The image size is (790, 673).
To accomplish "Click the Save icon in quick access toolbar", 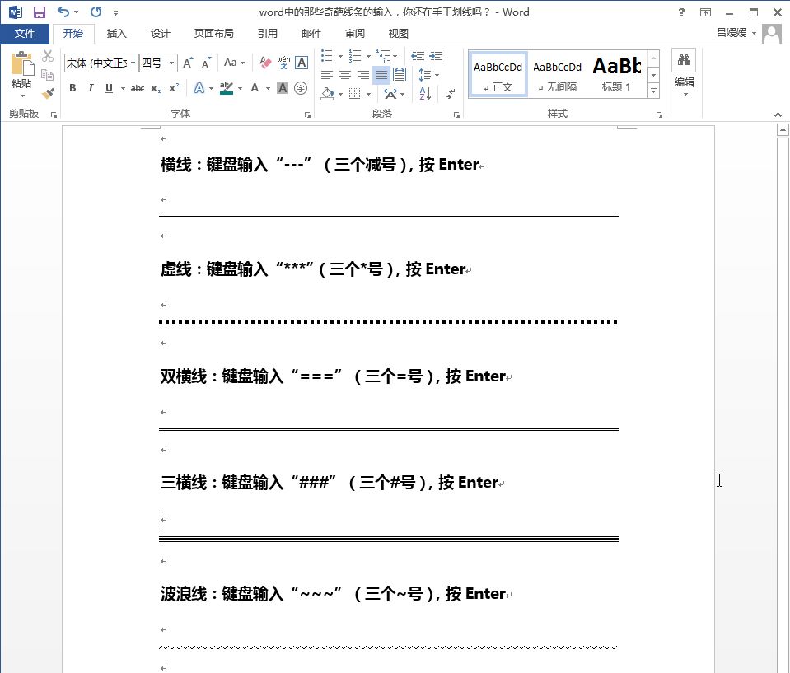I will click(39, 12).
